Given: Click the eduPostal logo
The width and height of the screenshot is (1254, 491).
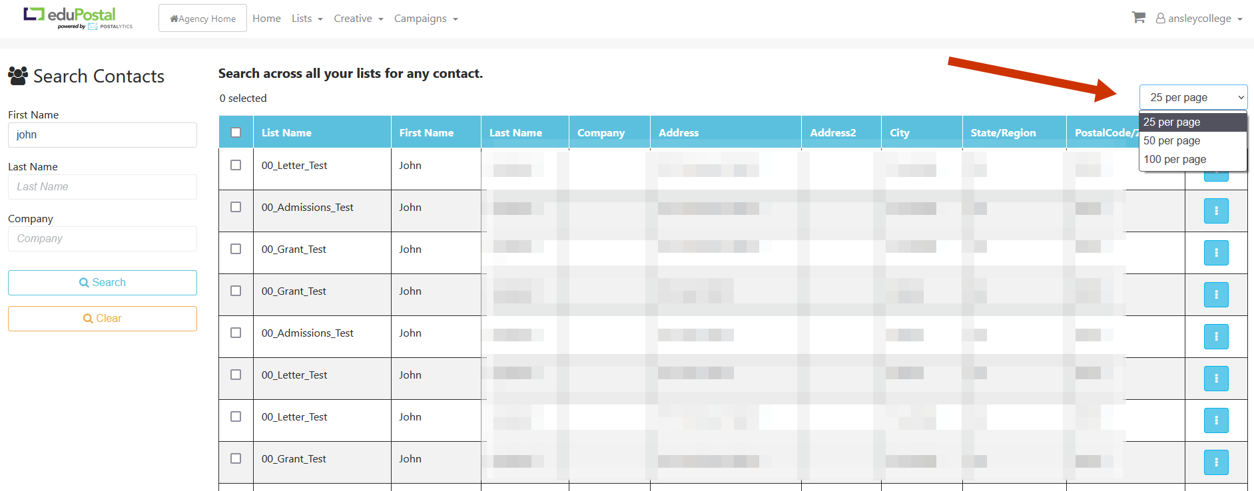Looking at the screenshot, I should coord(78,18).
